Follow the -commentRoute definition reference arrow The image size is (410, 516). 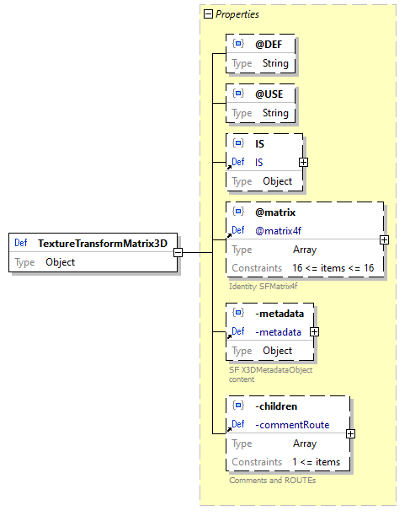(x=229, y=429)
